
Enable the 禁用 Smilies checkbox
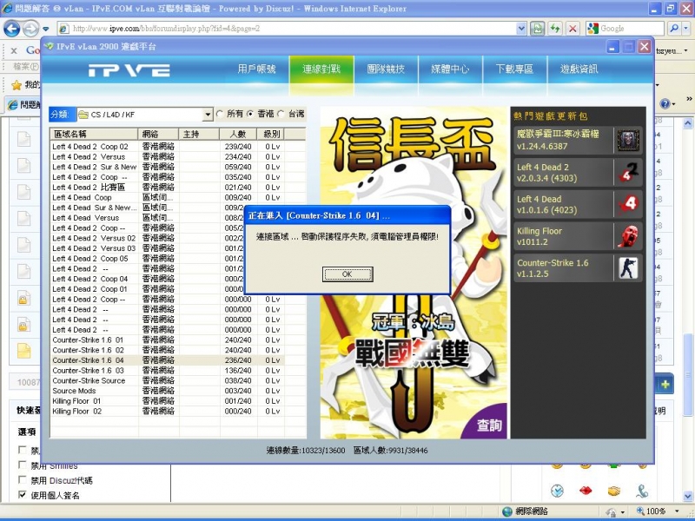[x=22, y=465]
